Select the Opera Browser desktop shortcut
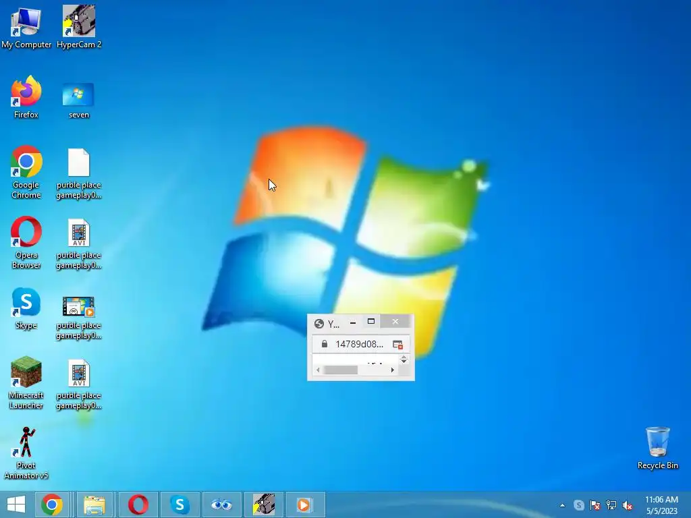 (x=26, y=242)
